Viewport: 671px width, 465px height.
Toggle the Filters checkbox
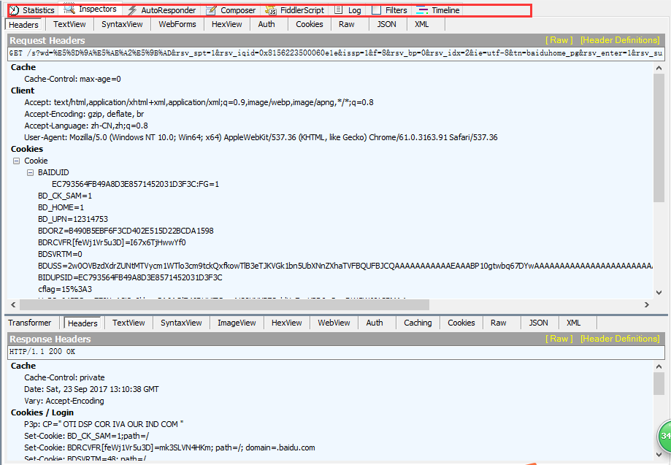[x=376, y=10]
